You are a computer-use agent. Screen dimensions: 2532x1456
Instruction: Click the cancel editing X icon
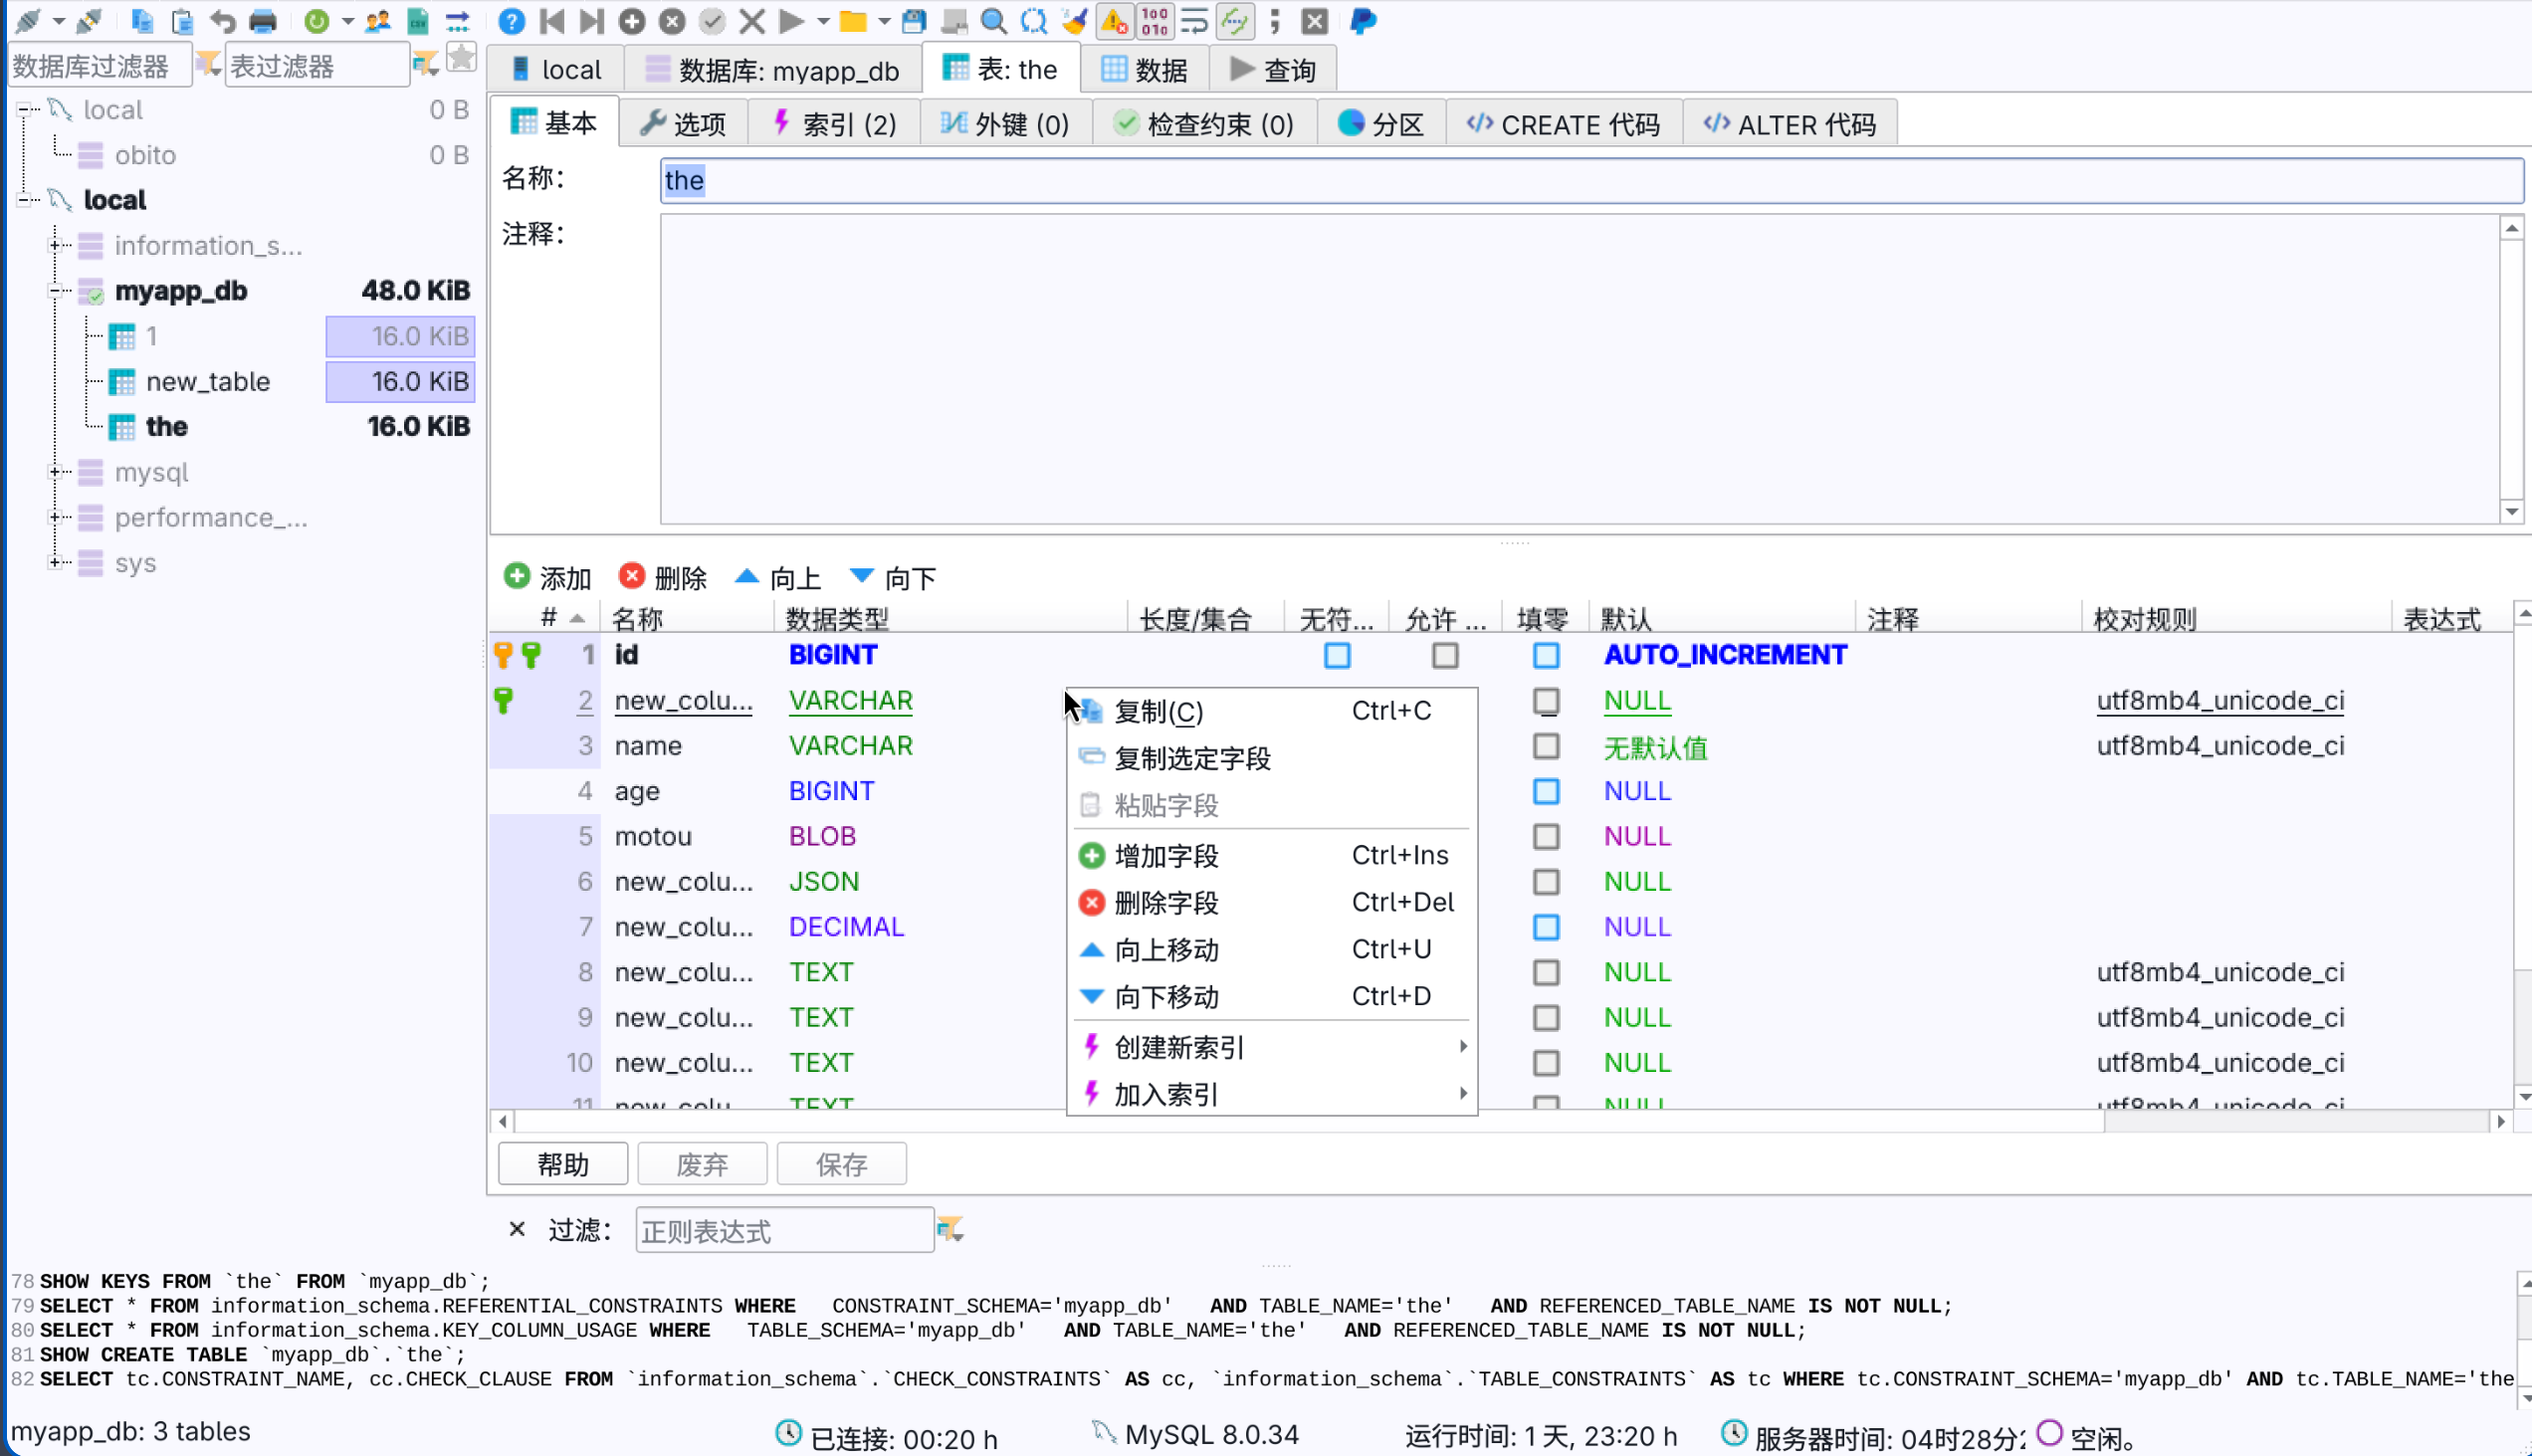[x=752, y=21]
